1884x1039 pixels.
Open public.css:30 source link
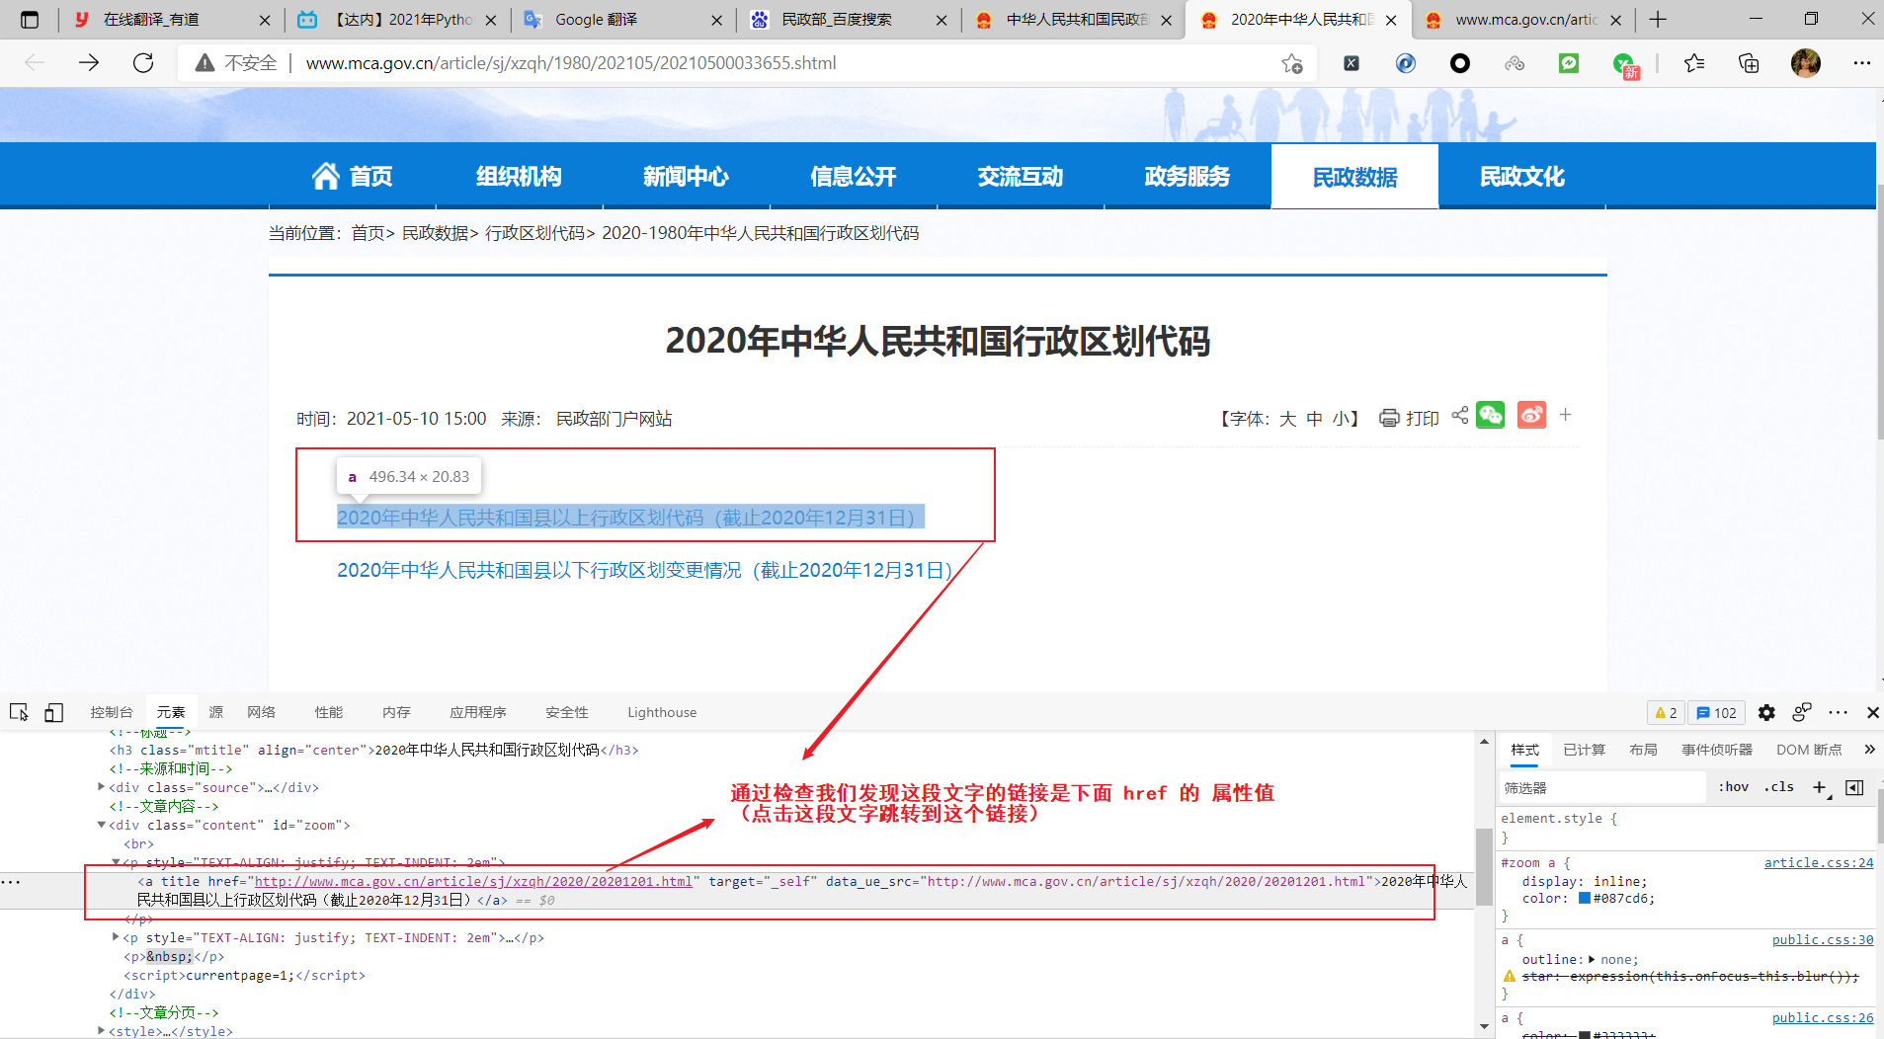click(x=1823, y=939)
